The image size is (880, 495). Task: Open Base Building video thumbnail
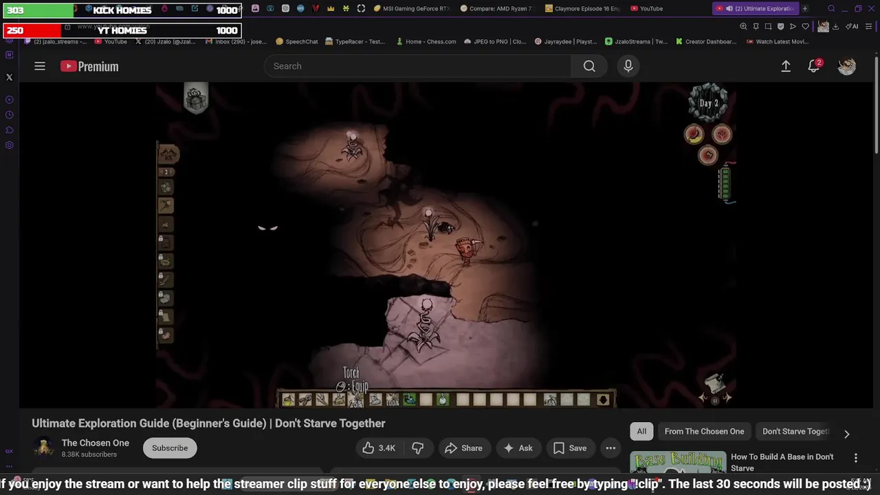[678, 463]
